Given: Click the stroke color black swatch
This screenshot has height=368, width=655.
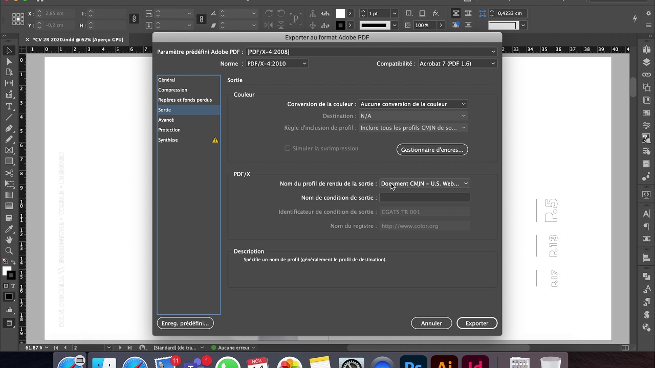Looking at the screenshot, I should click(340, 25).
